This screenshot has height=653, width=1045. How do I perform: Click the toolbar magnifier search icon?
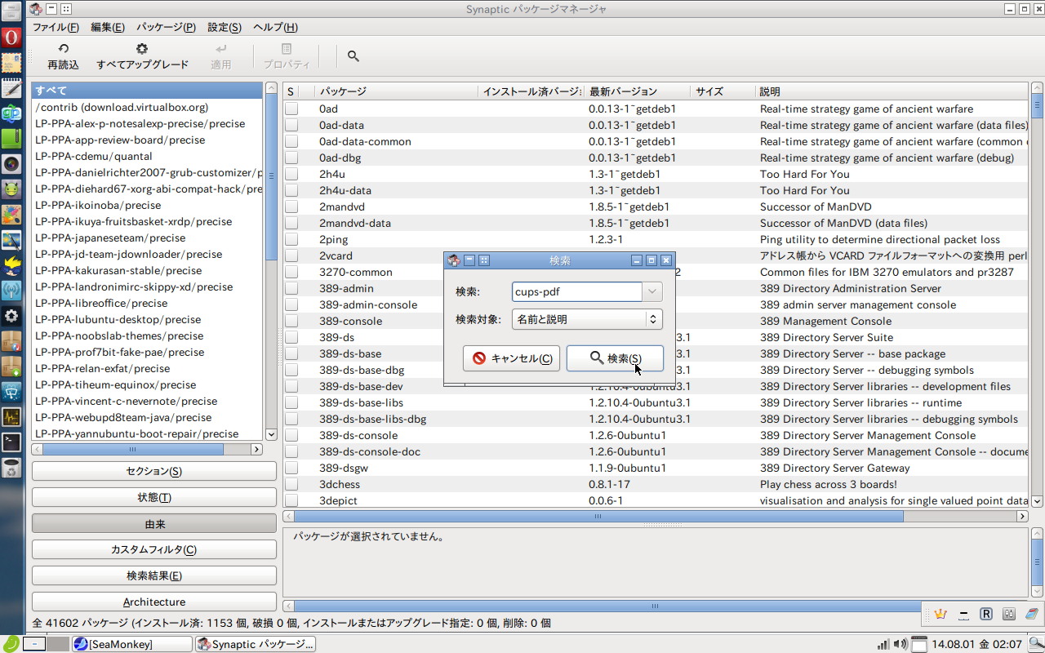pyautogui.click(x=354, y=56)
